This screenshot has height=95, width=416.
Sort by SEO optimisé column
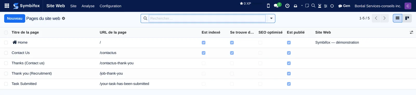(270, 32)
